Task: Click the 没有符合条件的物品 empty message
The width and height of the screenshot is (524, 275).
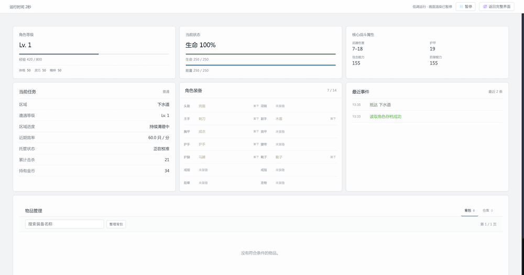Action: point(260,253)
